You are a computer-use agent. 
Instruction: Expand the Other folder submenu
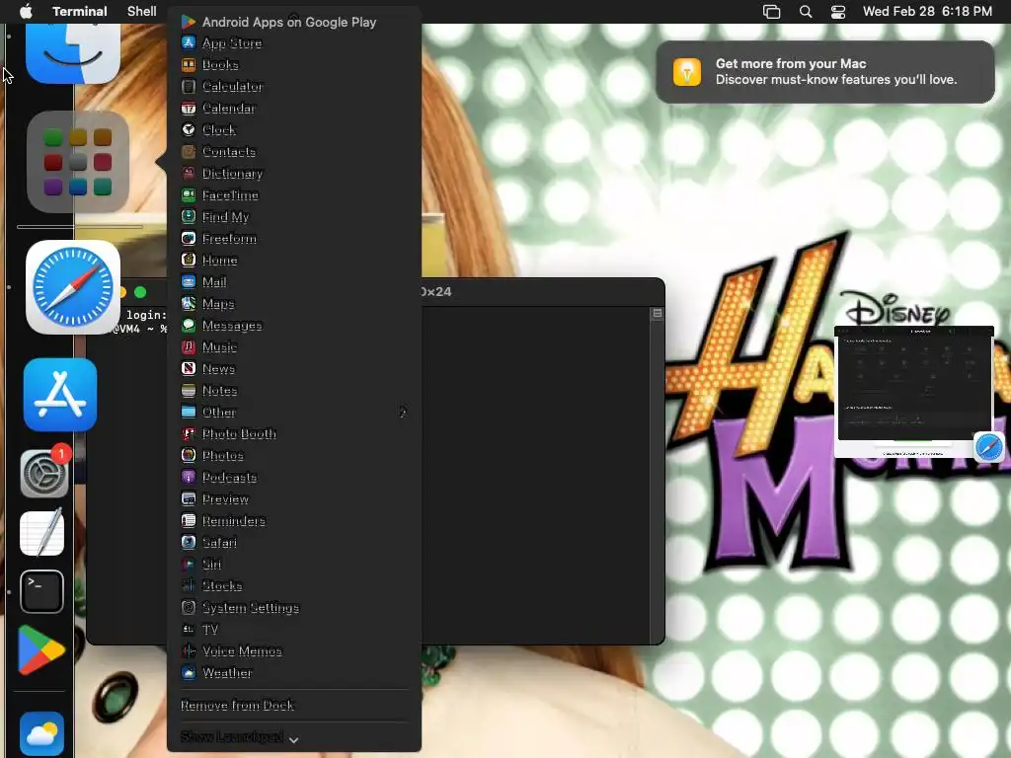(x=294, y=412)
